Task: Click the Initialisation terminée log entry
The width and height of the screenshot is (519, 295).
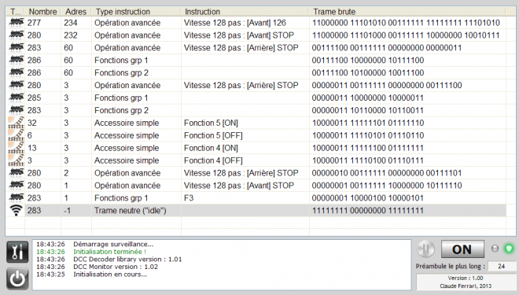Action: click(x=109, y=252)
